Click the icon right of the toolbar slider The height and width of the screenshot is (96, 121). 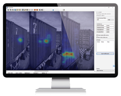point(64,10)
